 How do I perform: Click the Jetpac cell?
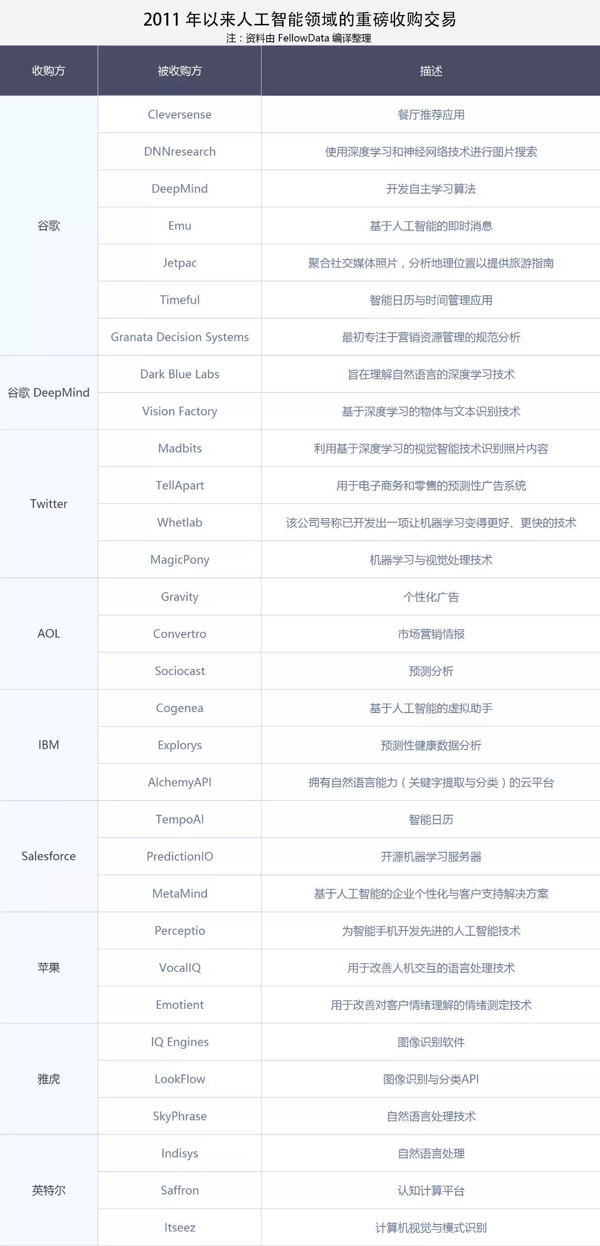[x=180, y=263]
